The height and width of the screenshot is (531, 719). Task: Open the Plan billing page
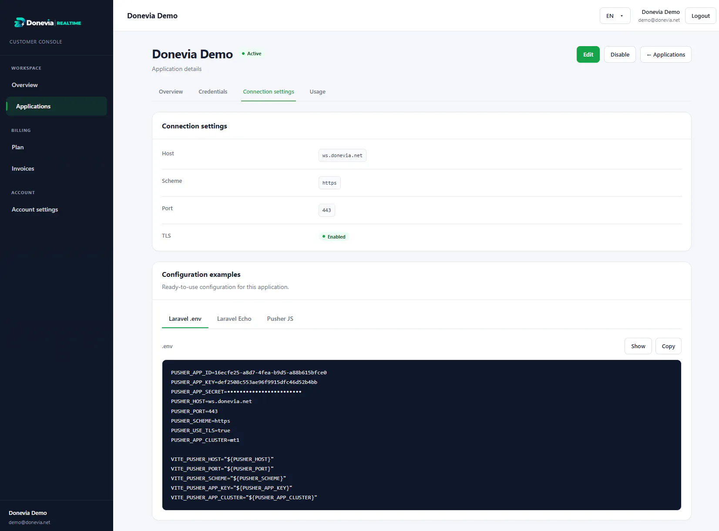point(57,147)
